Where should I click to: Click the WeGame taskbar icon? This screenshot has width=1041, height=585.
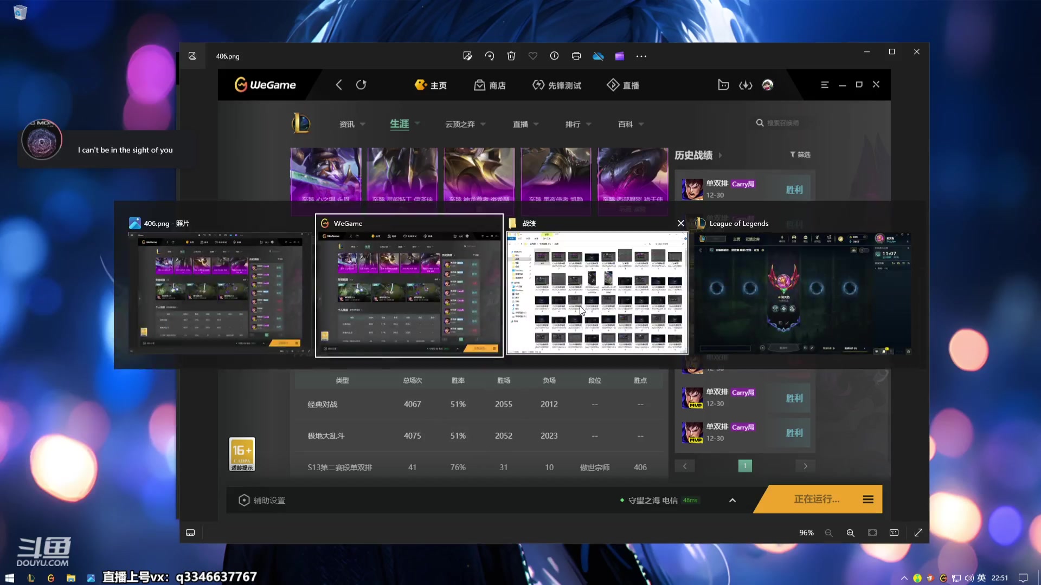point(51,578)
